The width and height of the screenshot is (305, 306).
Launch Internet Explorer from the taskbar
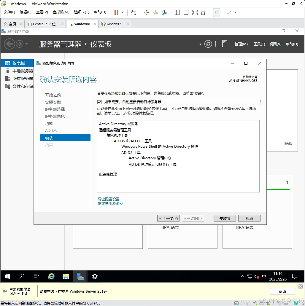51,276
